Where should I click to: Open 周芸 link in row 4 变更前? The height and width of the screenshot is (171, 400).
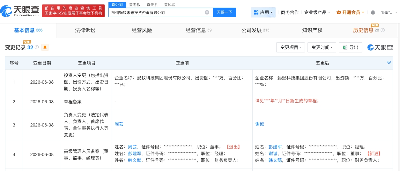132,147
